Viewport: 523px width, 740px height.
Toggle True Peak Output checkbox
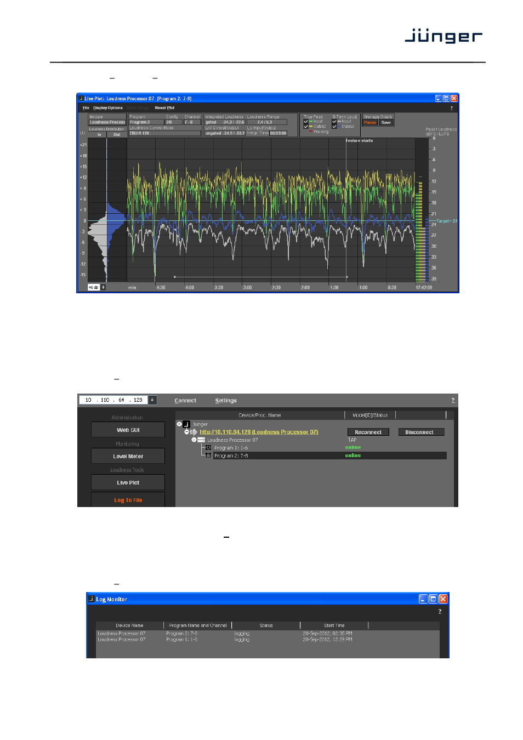coord(306,126)
